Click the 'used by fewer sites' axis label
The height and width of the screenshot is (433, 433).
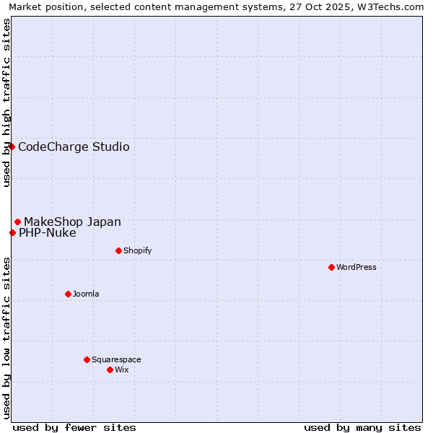[74, 427]
